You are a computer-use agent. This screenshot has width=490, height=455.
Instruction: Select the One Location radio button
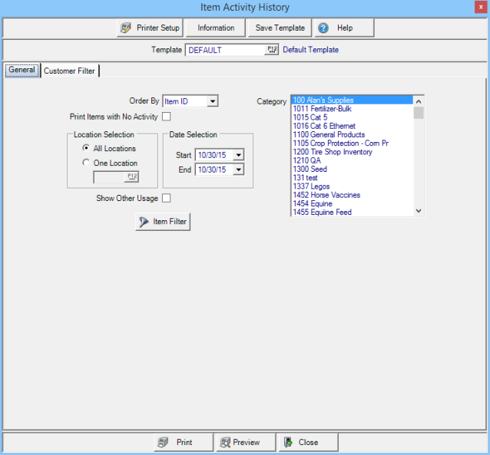click(x=86, y=163)
